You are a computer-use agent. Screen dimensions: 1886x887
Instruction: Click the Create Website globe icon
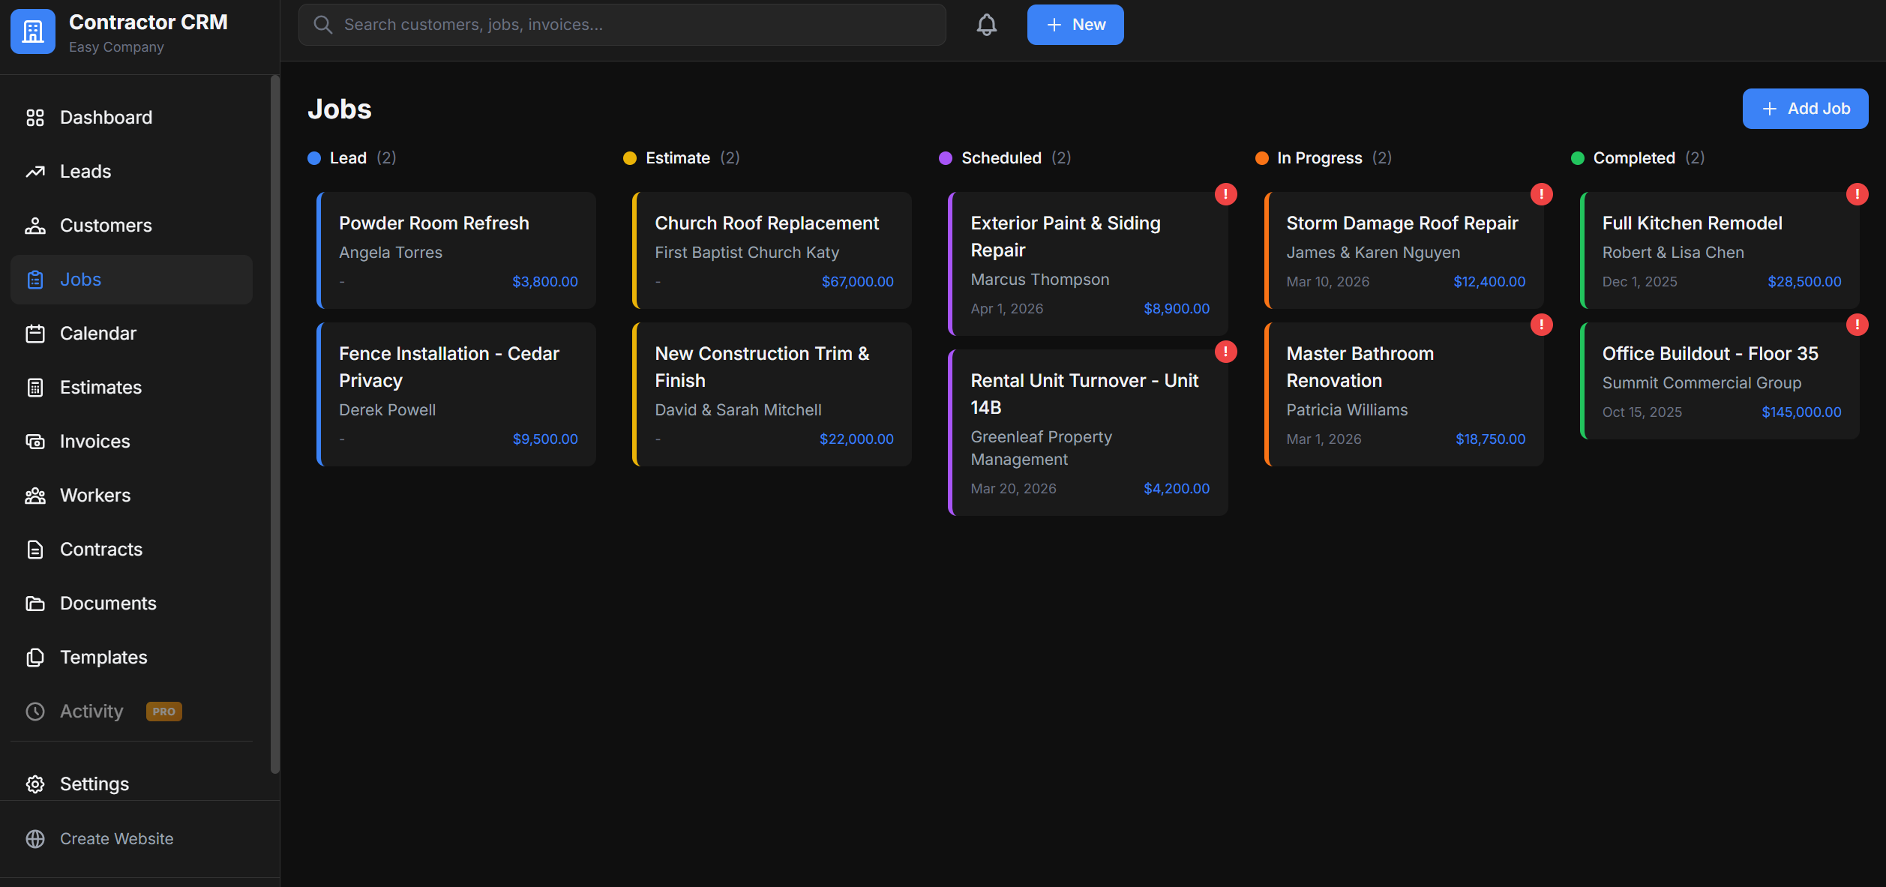(x=35, y=838)
